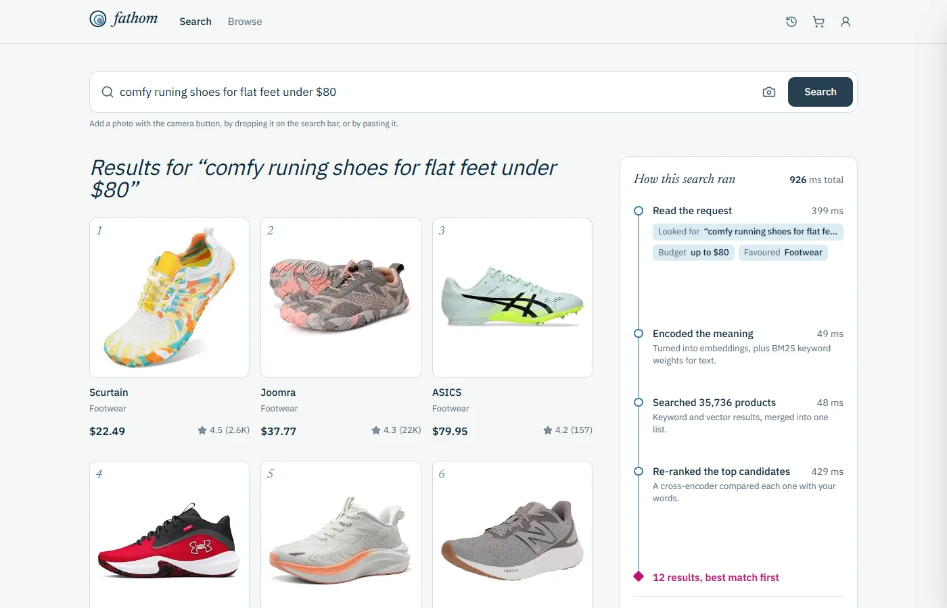Open the Joomra gray pink shoe thumbnail
Viewport: 947px width, 608px height.
click(341, 297)
